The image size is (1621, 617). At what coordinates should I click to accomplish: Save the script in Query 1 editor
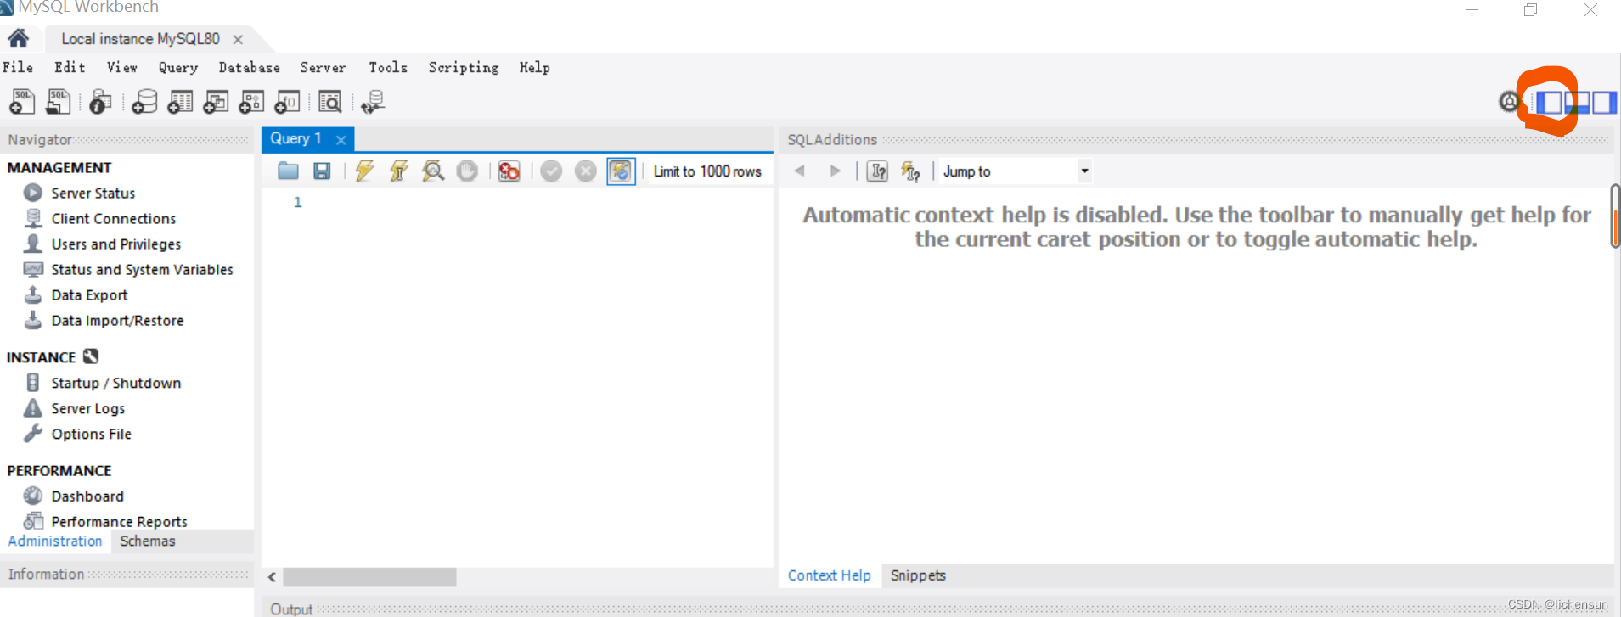click(322, 171)
